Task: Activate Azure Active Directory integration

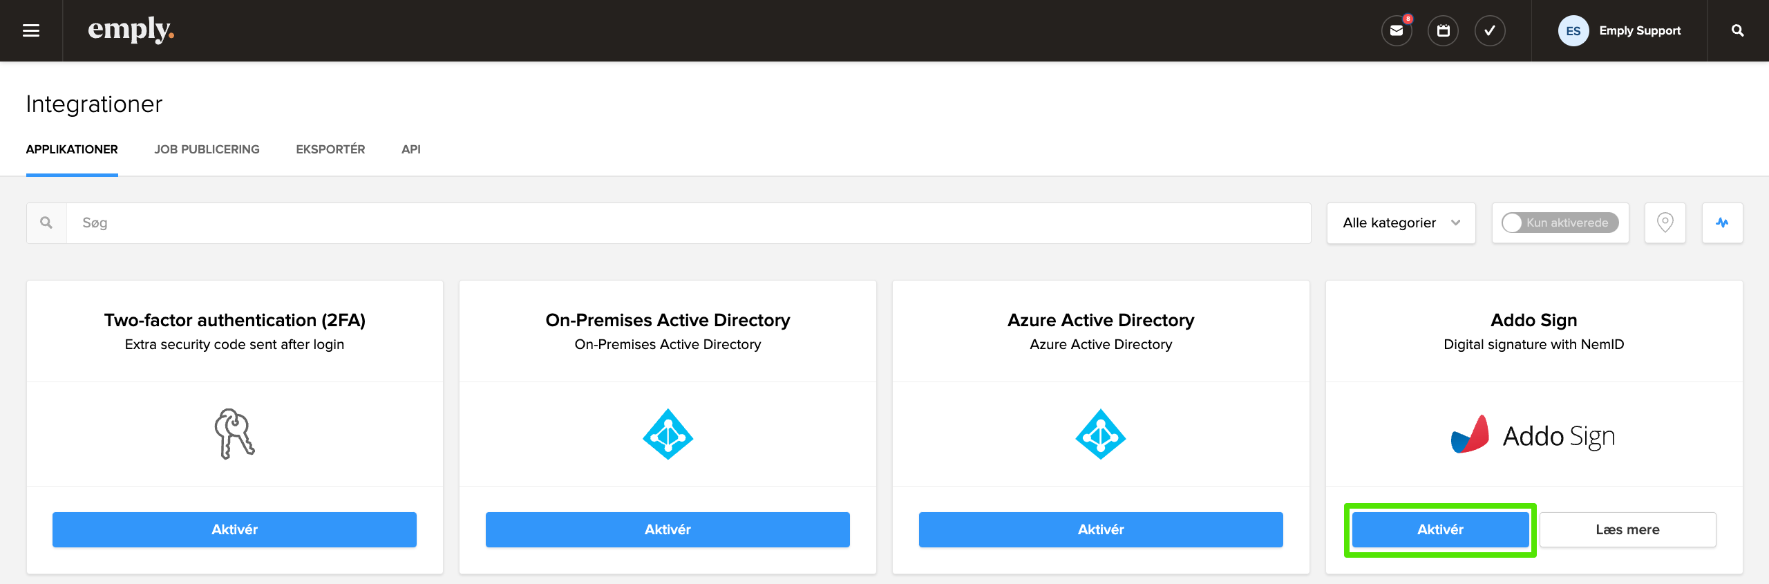Action: click(x=1101, y=529)
